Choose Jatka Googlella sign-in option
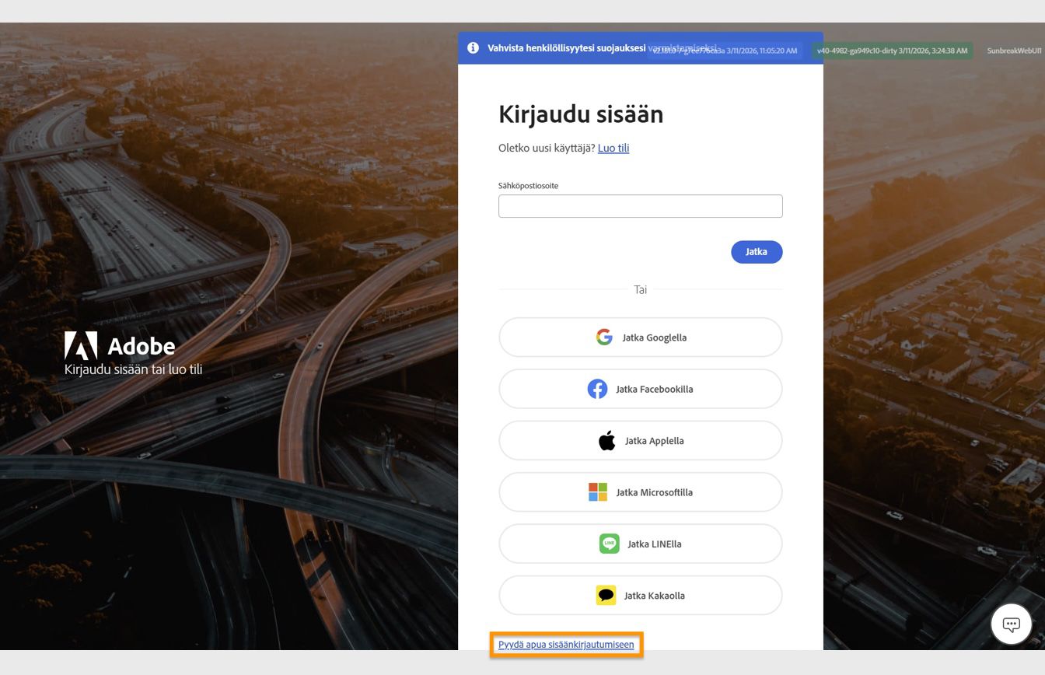Viewport: 1045px width, 675px height. (x=640, y=337)
